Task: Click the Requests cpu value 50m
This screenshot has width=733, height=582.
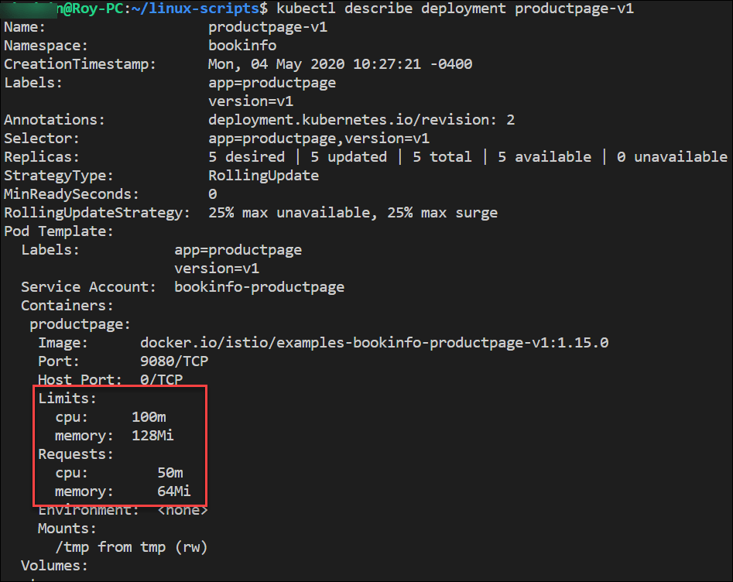Action: (170, 473)
